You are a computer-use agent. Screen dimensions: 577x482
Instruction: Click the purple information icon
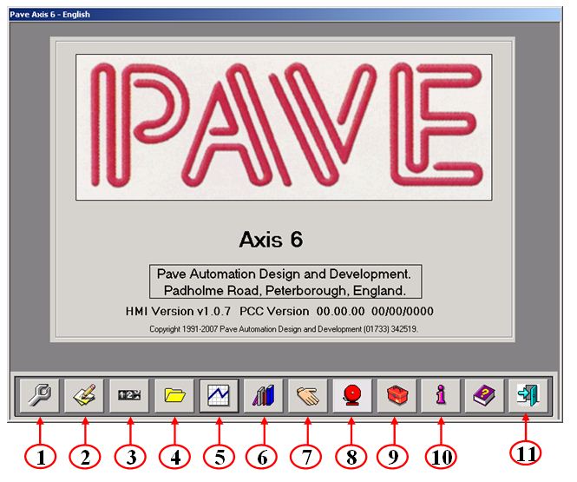point(441,396)
